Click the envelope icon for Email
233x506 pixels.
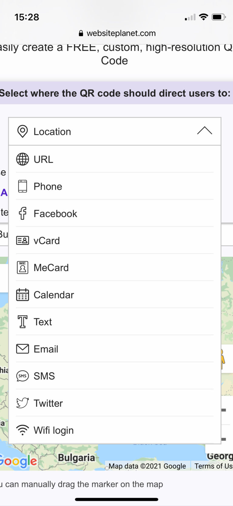(x=22, y=349)
